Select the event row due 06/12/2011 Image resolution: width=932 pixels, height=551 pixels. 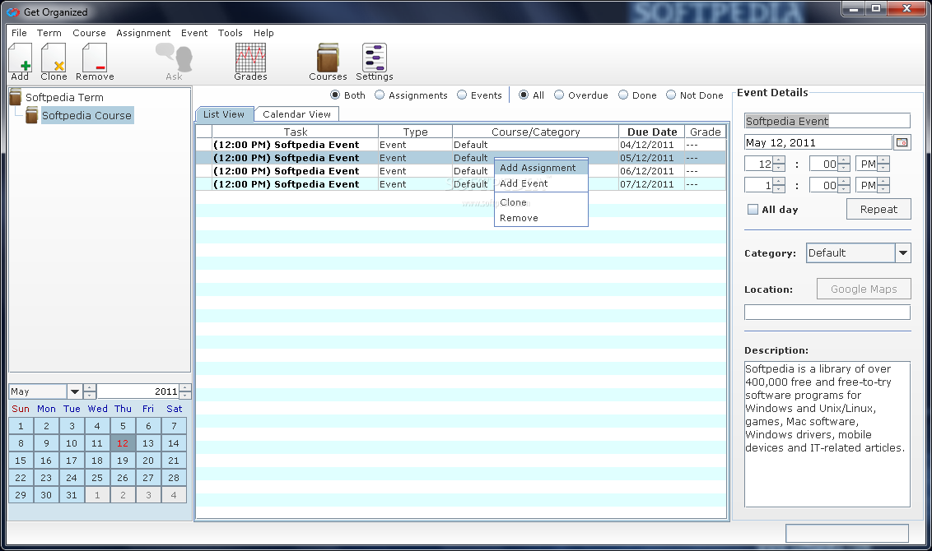tap(461, 171)
